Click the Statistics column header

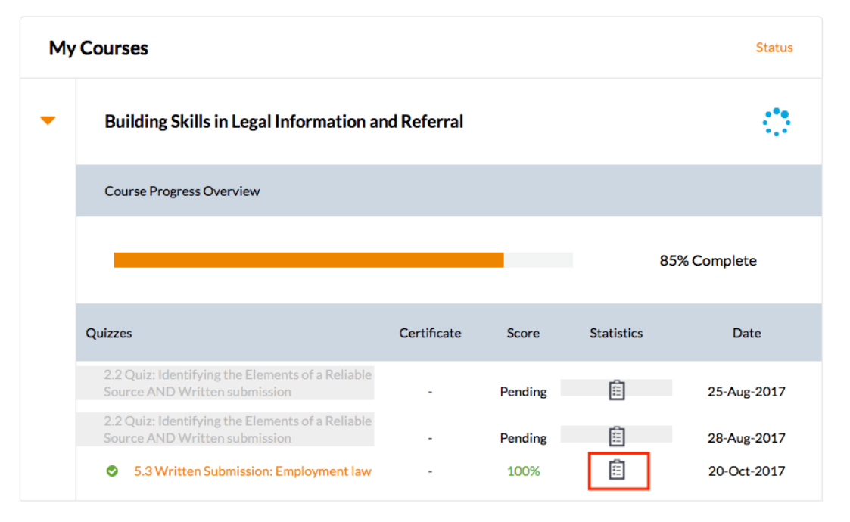click(x=616, y=333)
